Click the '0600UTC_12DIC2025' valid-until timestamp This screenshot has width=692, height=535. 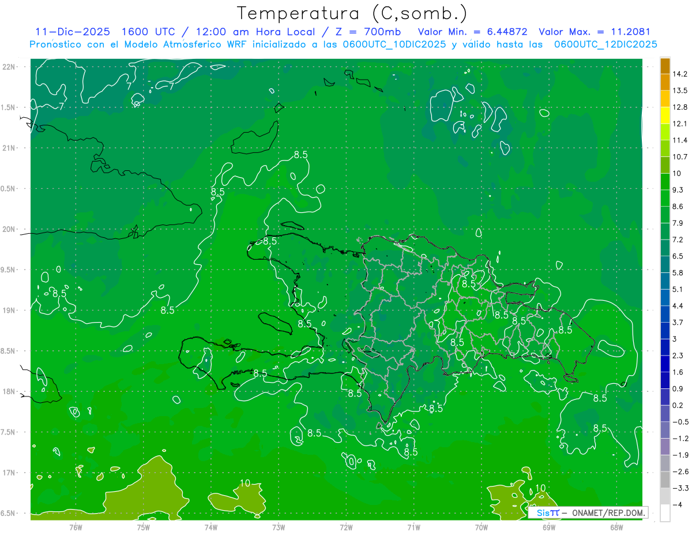point(605,44)
